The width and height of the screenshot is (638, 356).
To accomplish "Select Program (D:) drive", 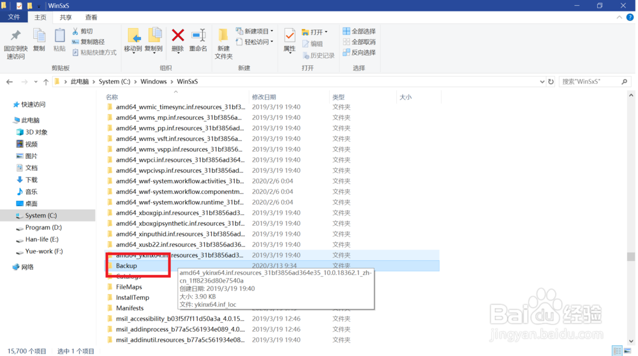I will (x=39, y=227).
